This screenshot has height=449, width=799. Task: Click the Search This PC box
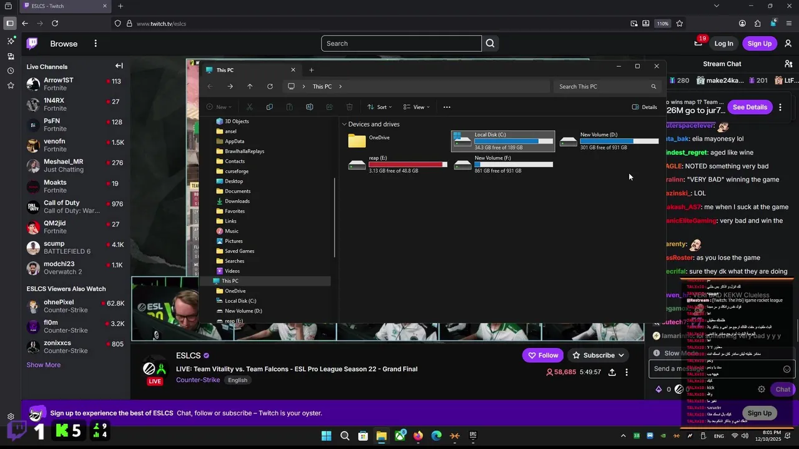(x=607, y=87)
